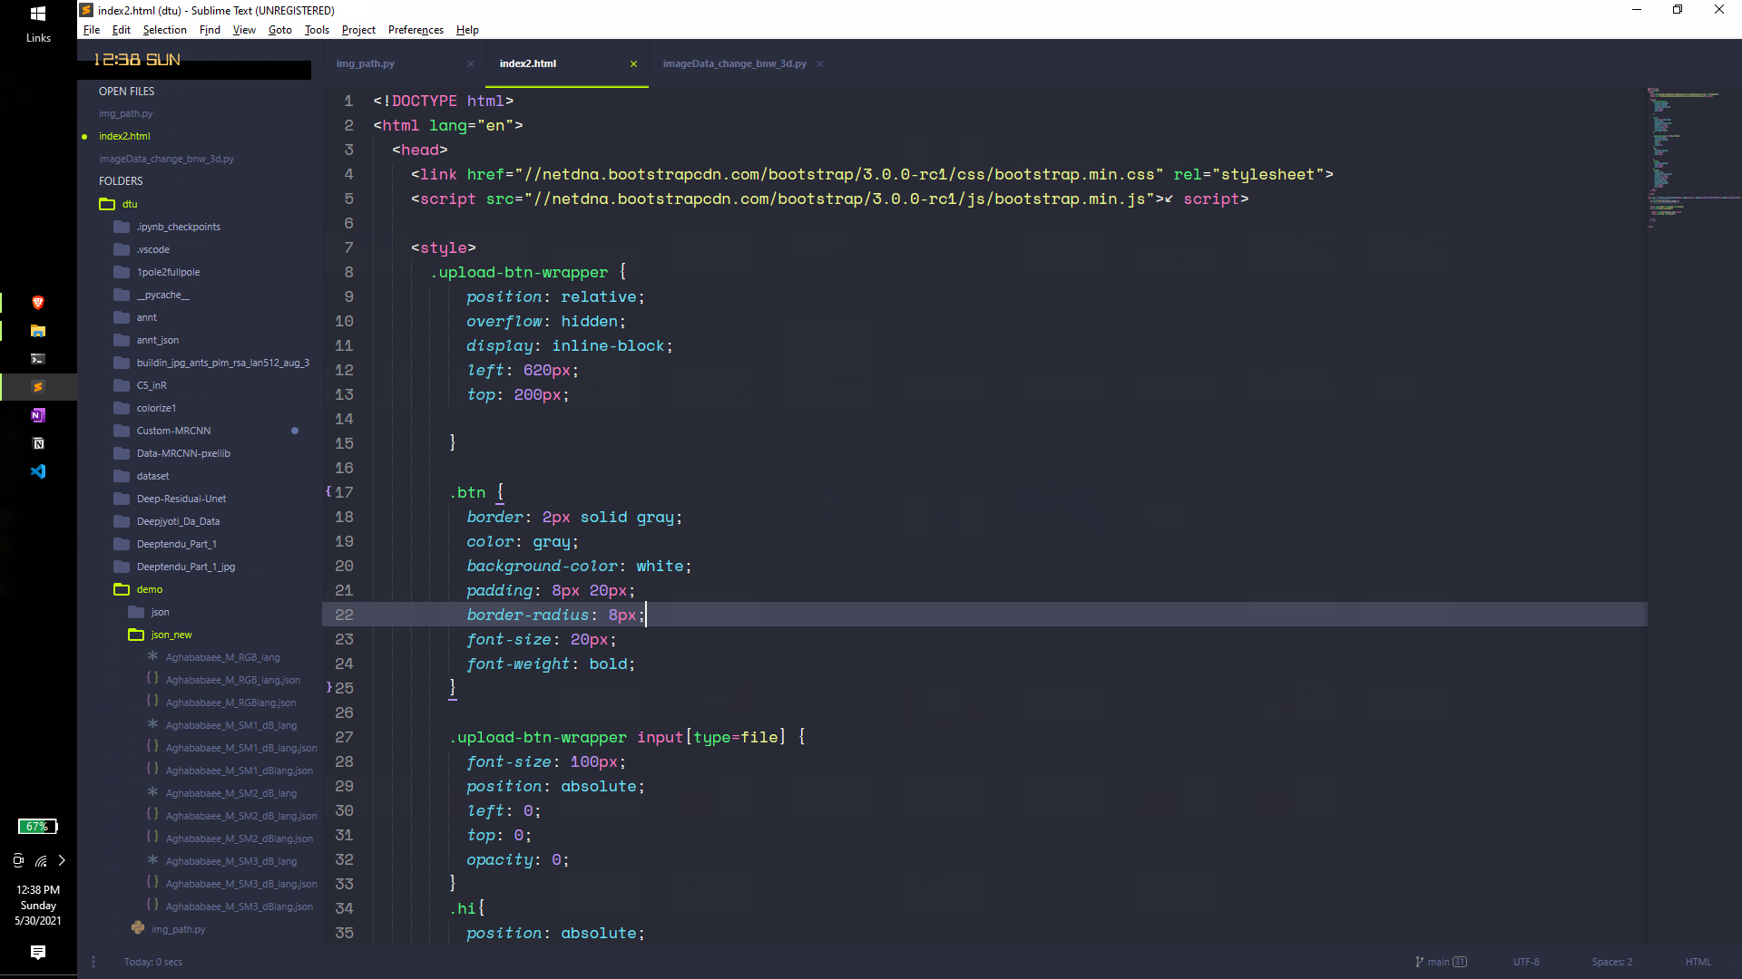1742x979 pixels.
Task: Open Visual Studio Code from taskbar
Action: [38, 471]
